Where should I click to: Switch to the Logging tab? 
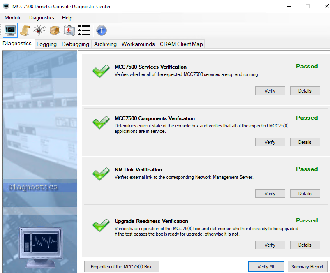[x=46, y=44]
